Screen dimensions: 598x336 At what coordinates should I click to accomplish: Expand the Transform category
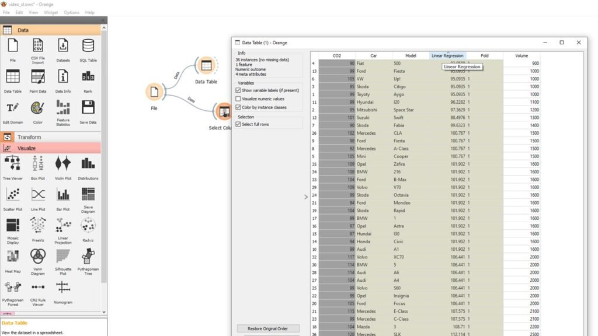pos(50,137)
